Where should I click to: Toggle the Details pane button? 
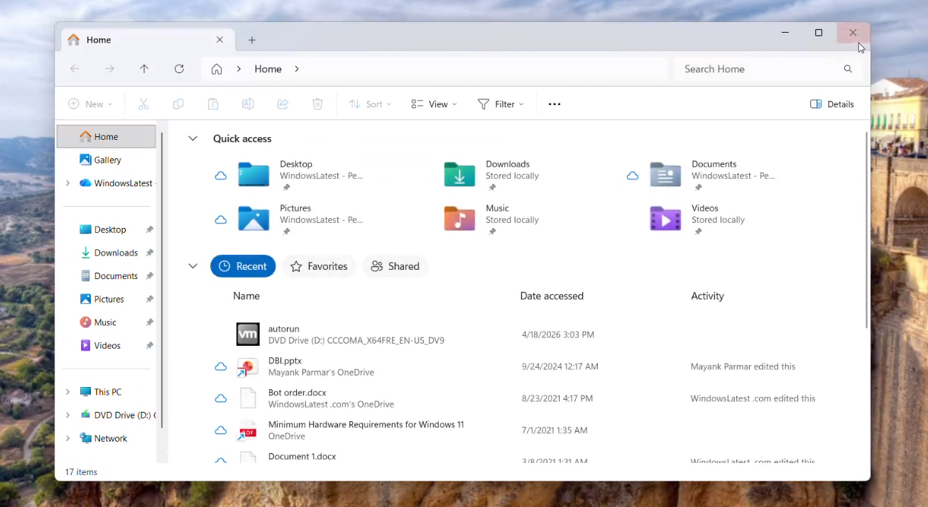click(x=832, y=104)
